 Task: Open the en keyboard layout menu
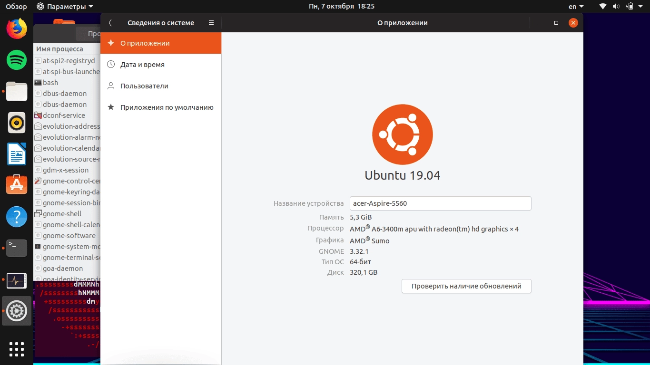point(576,7)
